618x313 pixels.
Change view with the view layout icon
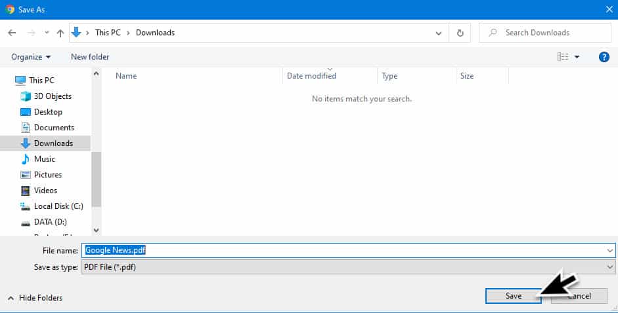tap(563, 57)
